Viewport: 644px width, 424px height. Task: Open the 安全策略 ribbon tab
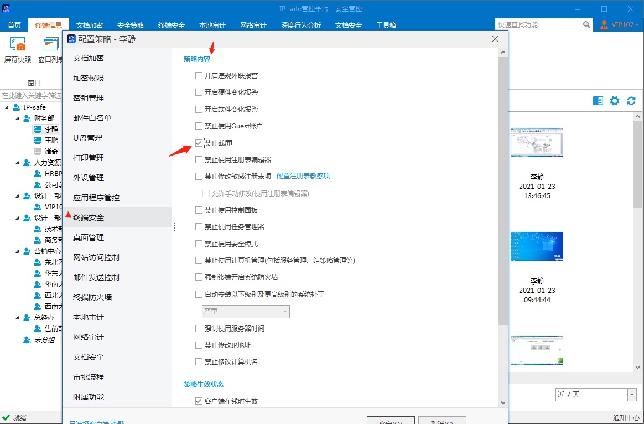131,25
